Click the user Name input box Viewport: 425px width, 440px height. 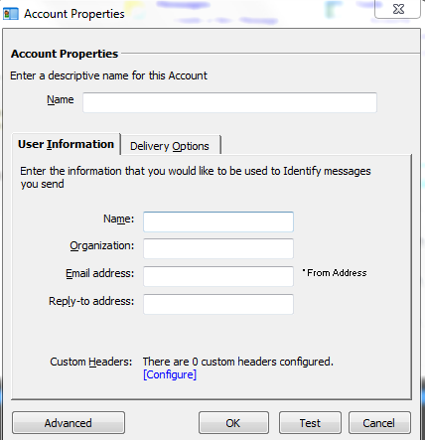(x=218, y=221)
